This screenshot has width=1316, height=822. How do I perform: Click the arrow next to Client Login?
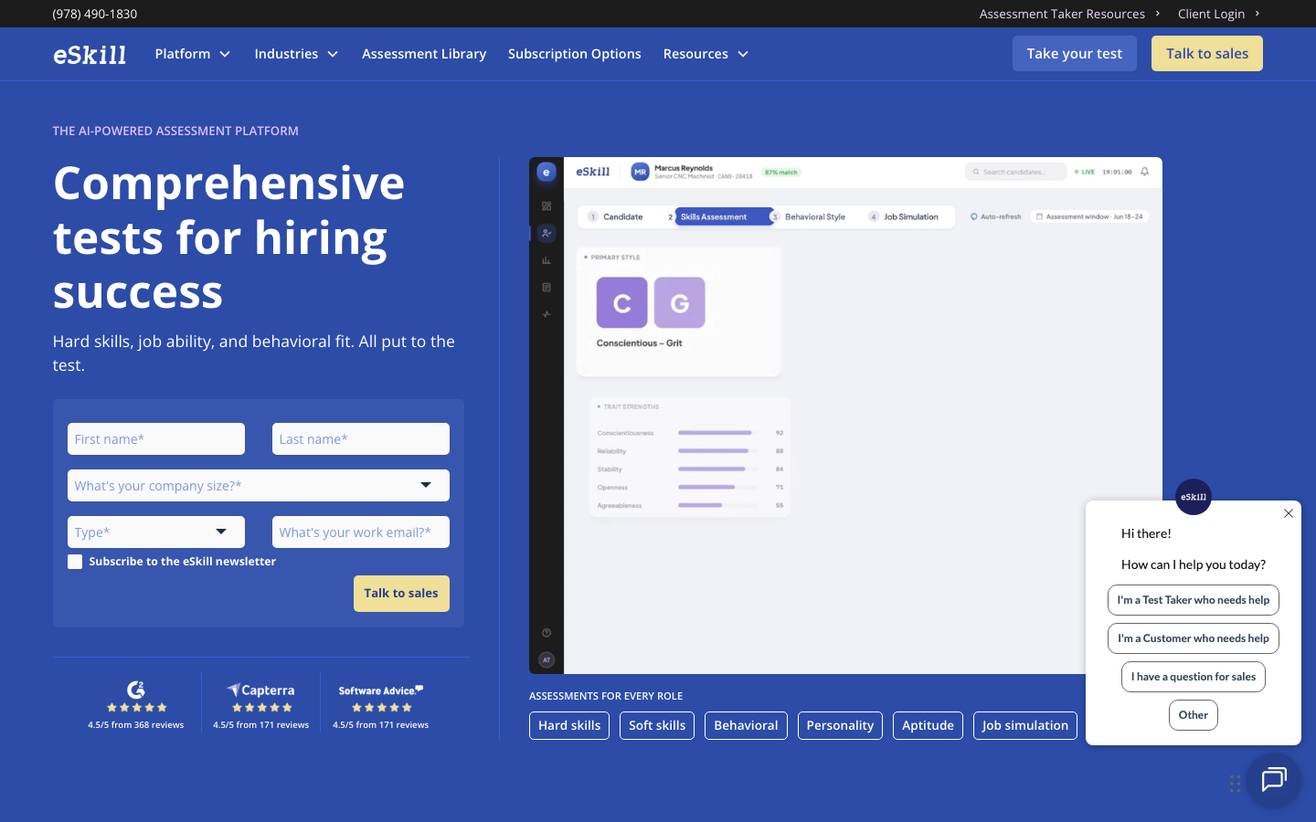(x=1258, y=14)
